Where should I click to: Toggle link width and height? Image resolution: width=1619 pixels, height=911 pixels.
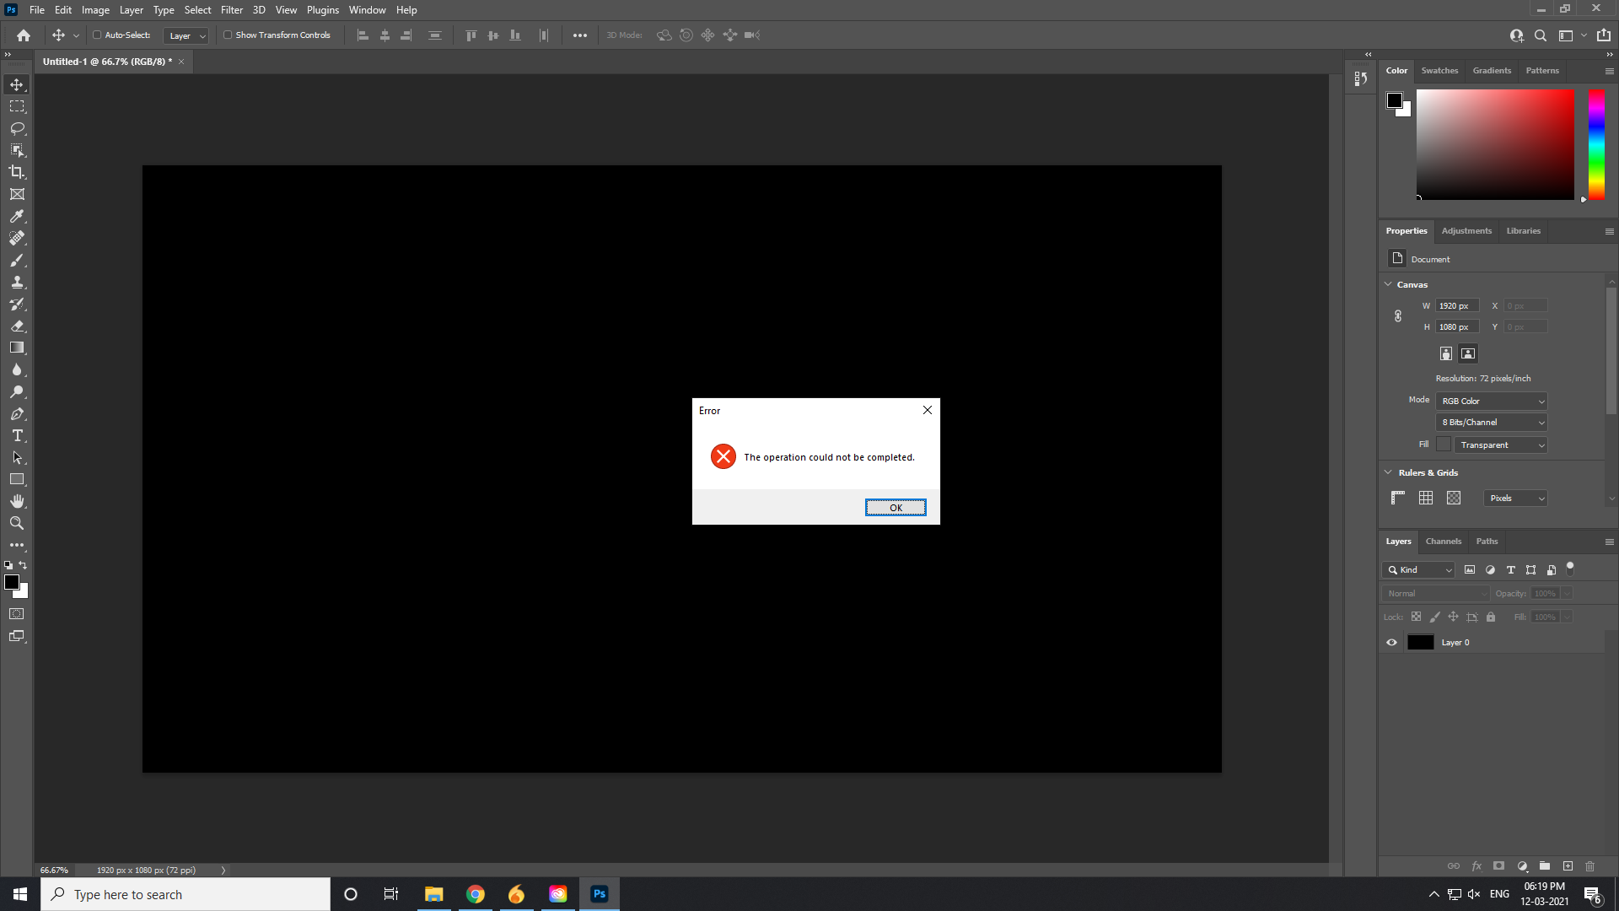(x=1398, y=316)
